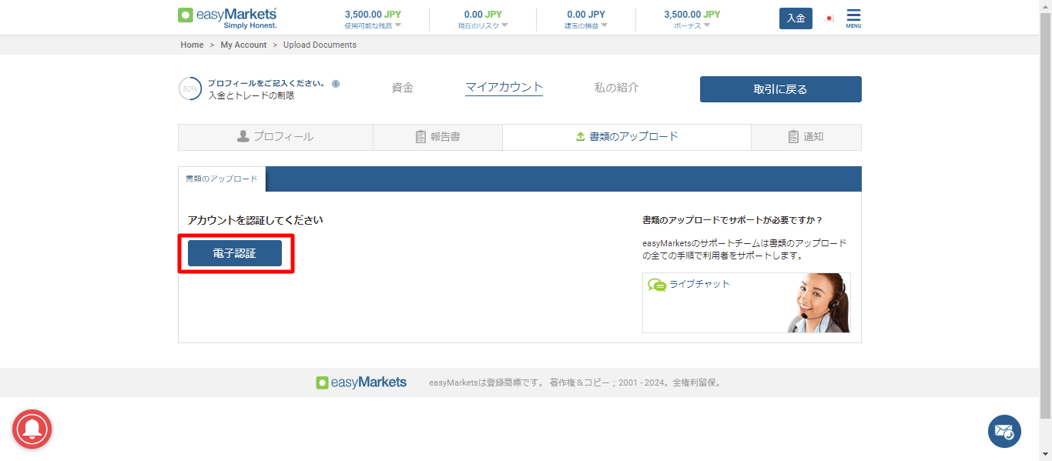The image size is (1052, 461).
Task: Click the Japan flag language icon
Action: pyautogui.click(x=829, y=18)
